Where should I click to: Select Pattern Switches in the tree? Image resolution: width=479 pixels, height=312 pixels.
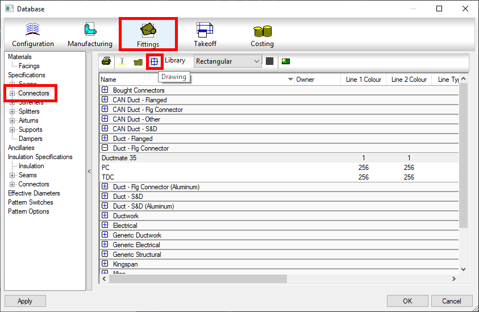tap(31, 203)
